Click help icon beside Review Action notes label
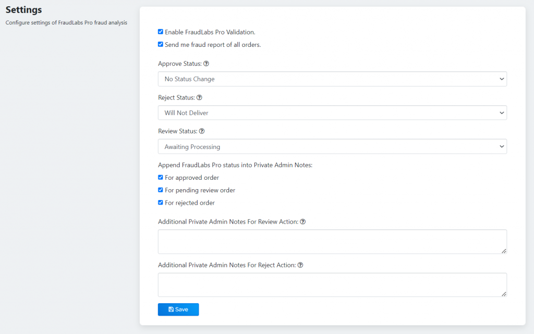 (303, 221)
